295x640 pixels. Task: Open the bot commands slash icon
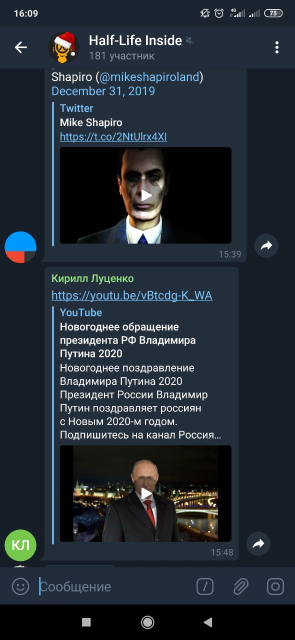click(x=205, y=586)
